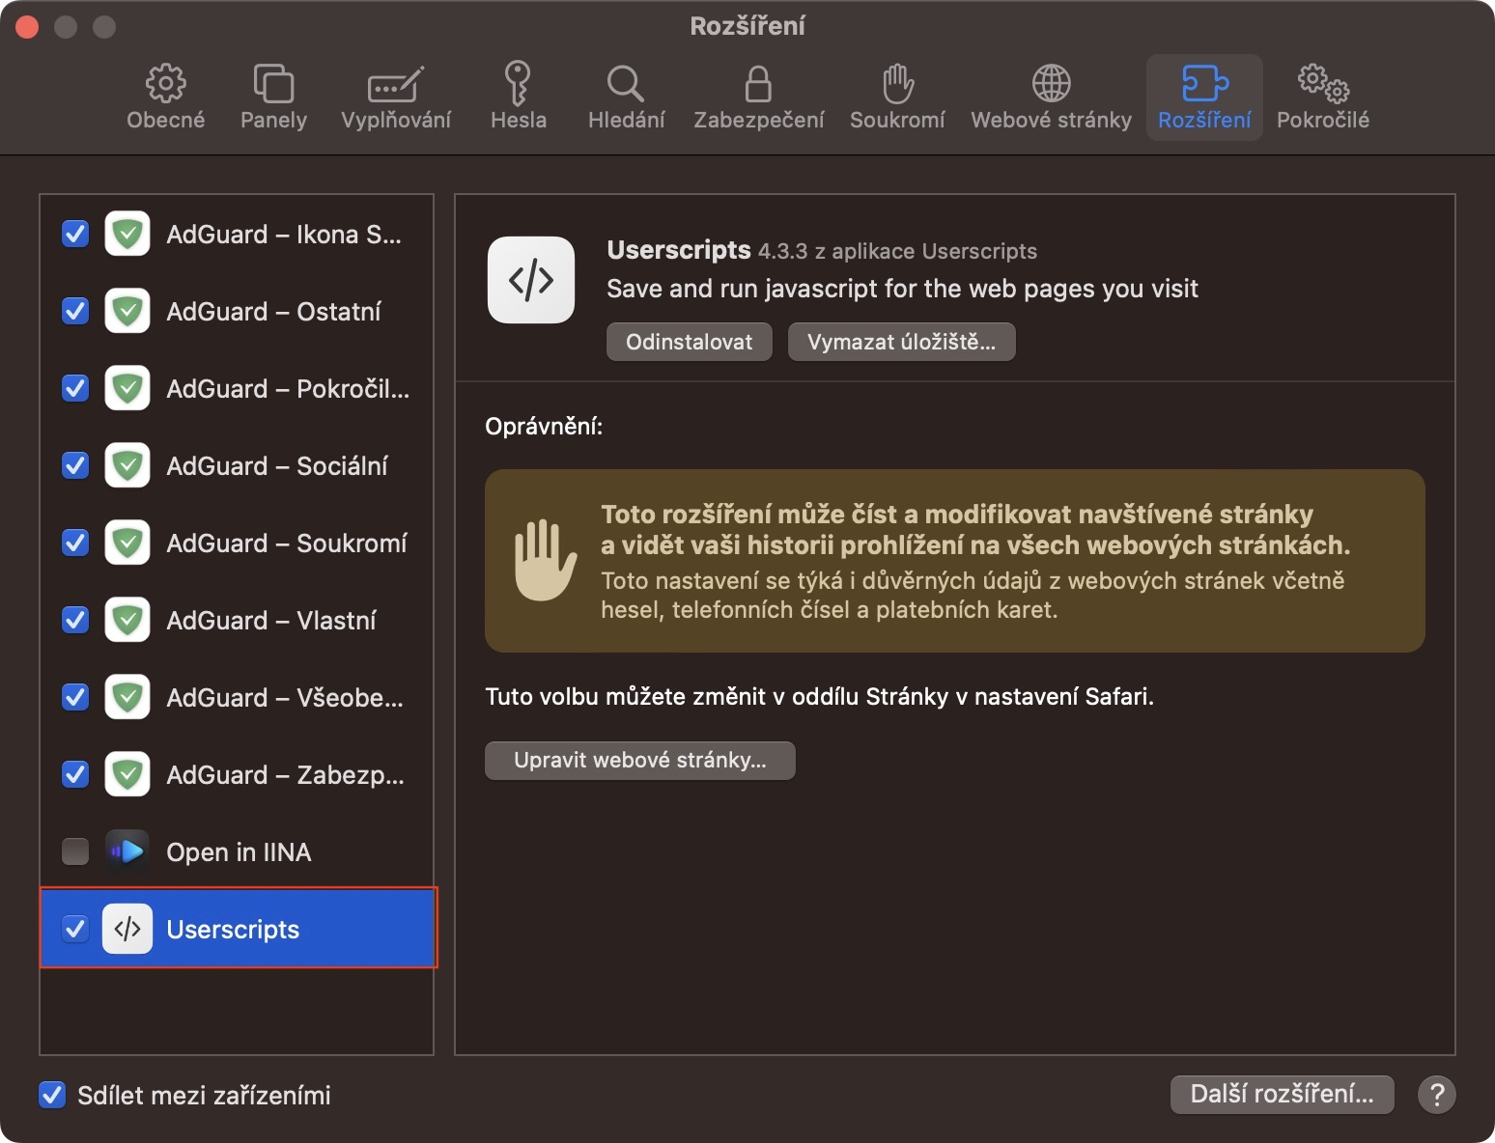Select the AdGuard – Sociální extension name
Screen dimensions: 1495x1143
coord(277,466)
